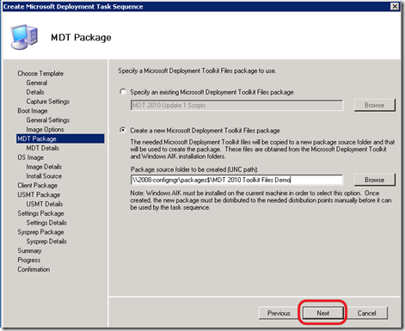The image size is (405, 331).
Task: Select the create new MDT Files package radio button
Action: [x=123, y=130]
